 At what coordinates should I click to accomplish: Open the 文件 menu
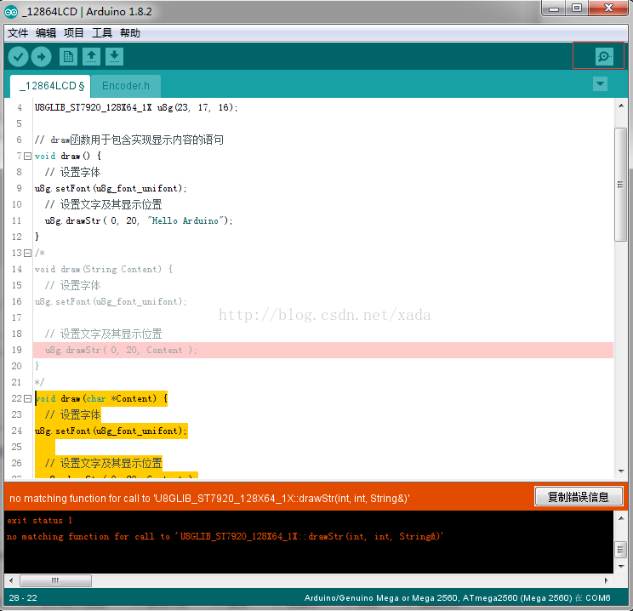(18, 32)
